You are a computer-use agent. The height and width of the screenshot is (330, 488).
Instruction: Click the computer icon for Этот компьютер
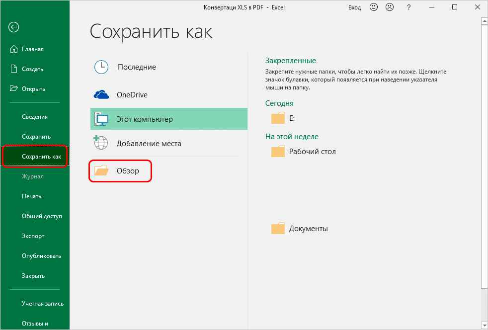point(101,119)
